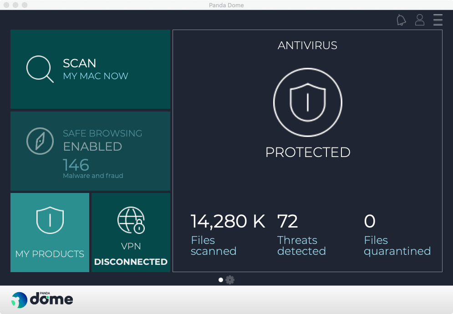This screenshot has width=453, height=314.
Task: Click the shield icon in My Products
Action: 50,220
